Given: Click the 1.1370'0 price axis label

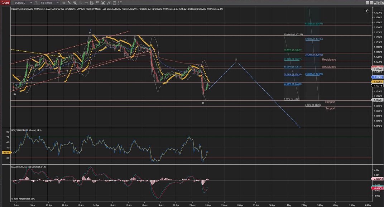Looking at the screenshot, I should pos(378,13).
